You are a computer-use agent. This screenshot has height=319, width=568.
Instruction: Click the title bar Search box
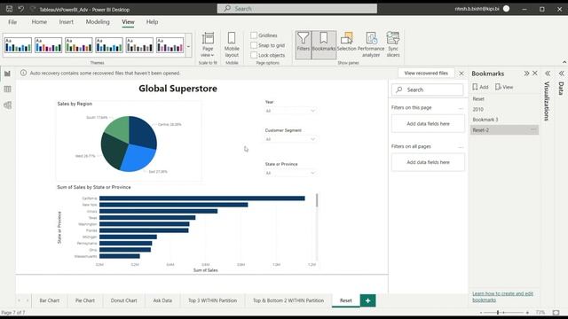(x=297, y=8)
